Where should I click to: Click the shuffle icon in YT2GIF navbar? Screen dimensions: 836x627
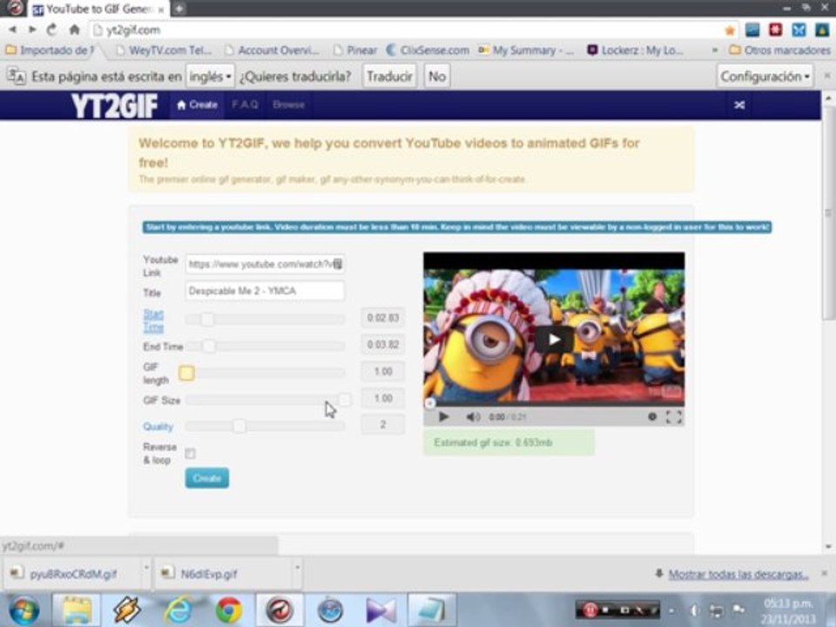coord(739,105)
